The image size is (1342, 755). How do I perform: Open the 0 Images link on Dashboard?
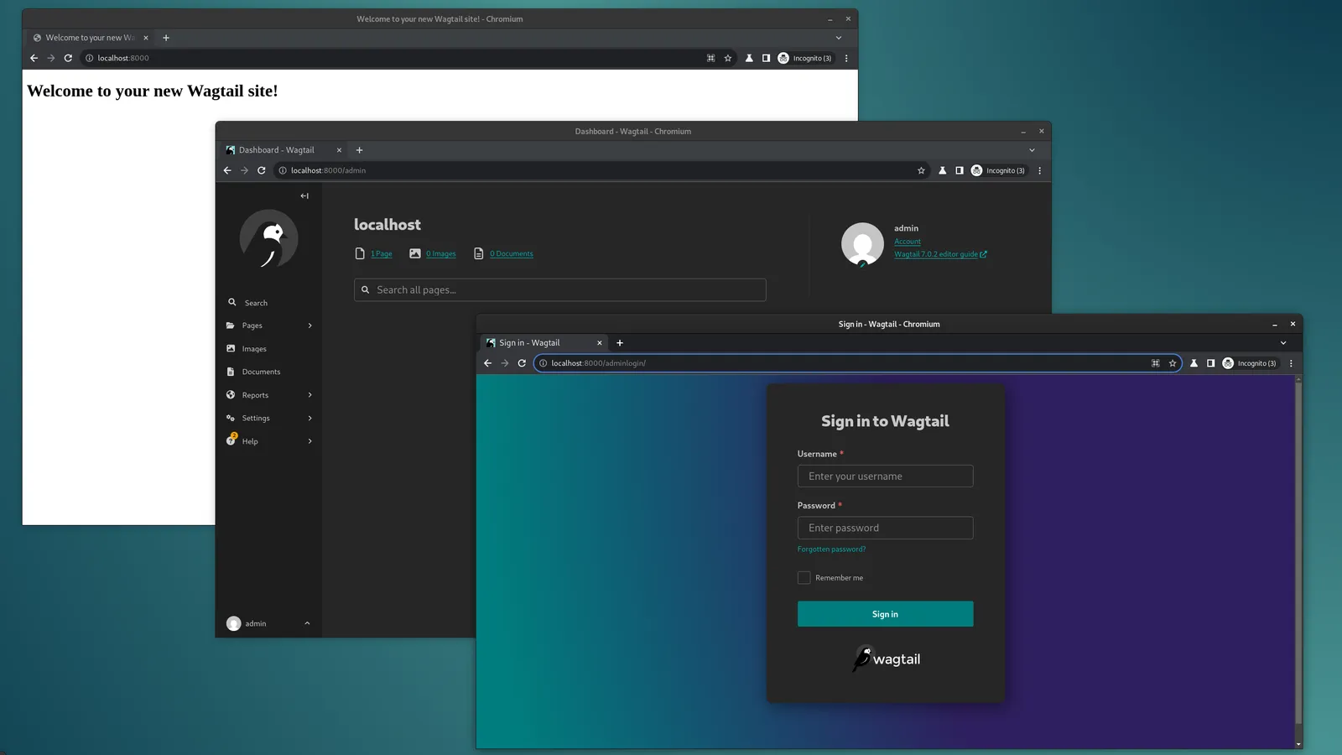[x=440, y=253]
